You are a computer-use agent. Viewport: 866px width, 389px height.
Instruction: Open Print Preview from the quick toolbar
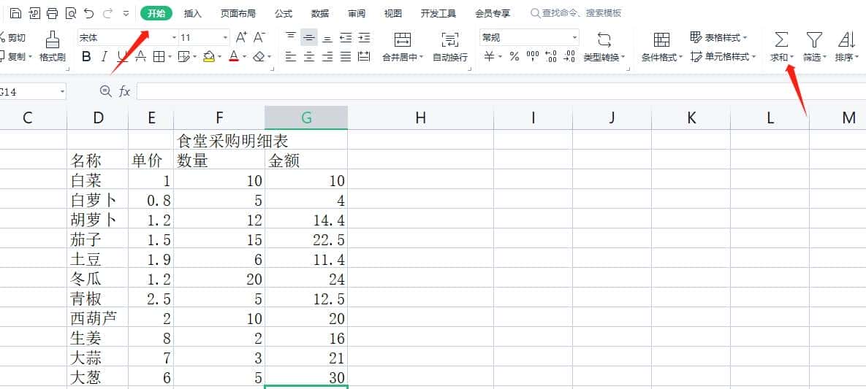tap(71, 13)
